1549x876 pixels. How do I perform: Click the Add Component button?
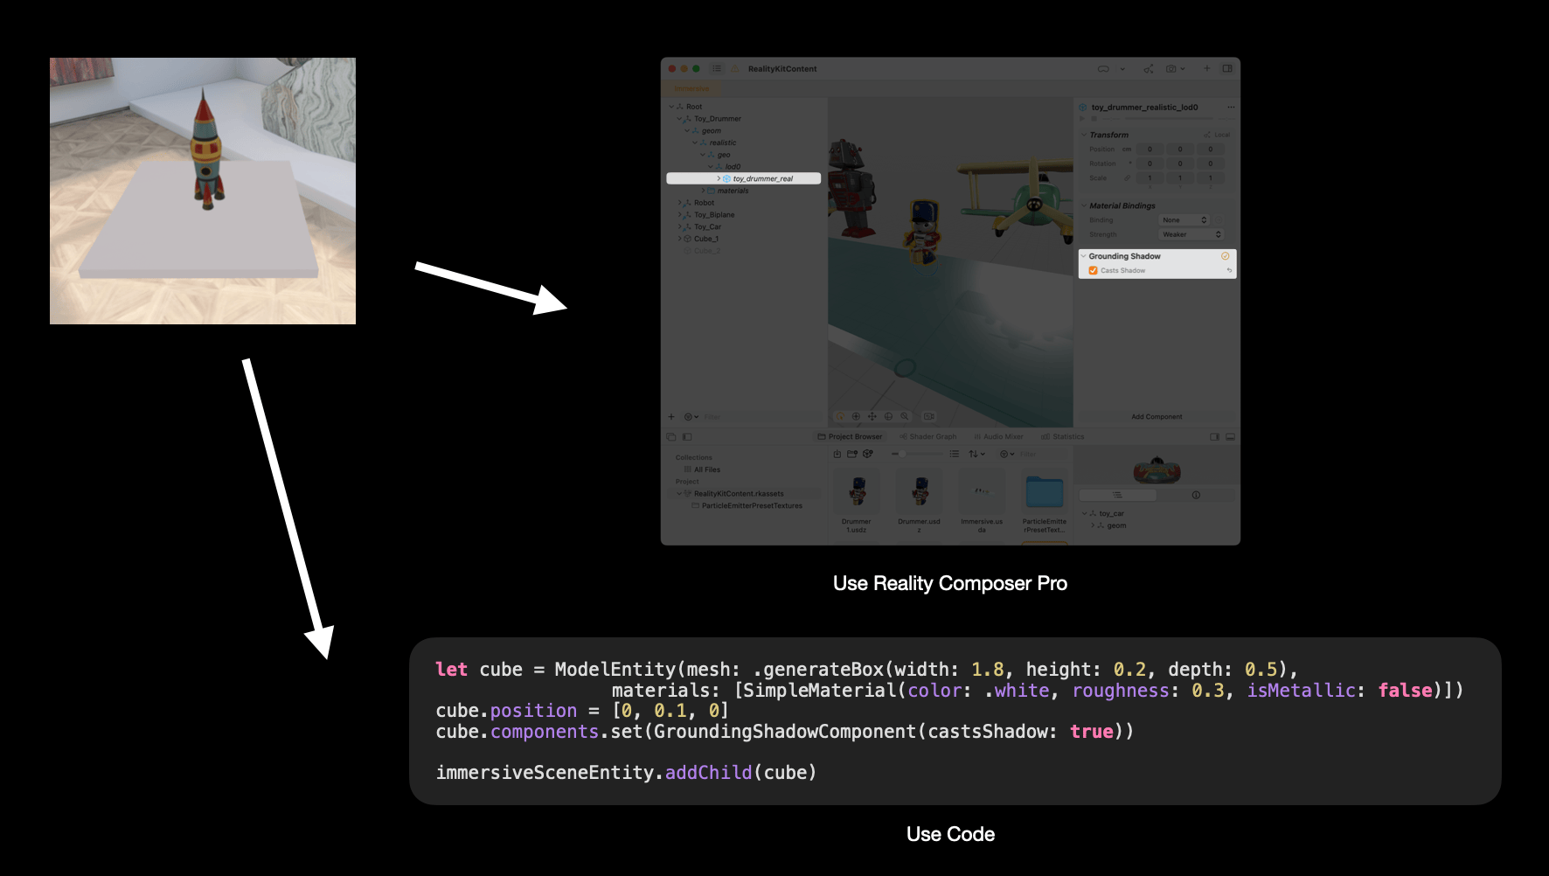tap(1157, 417)
